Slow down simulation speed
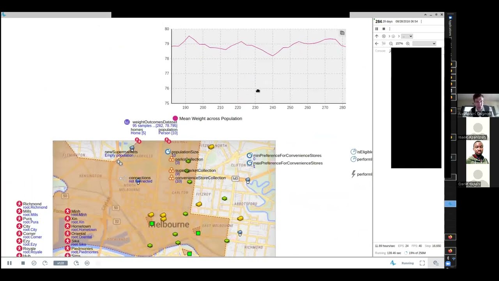 (45, 263)
